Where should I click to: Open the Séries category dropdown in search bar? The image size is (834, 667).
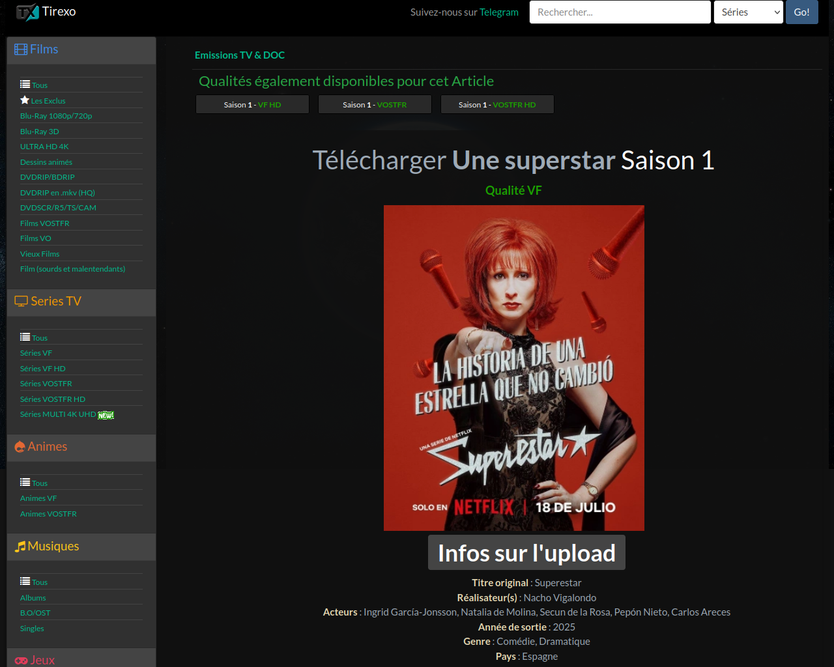[748, 12]
